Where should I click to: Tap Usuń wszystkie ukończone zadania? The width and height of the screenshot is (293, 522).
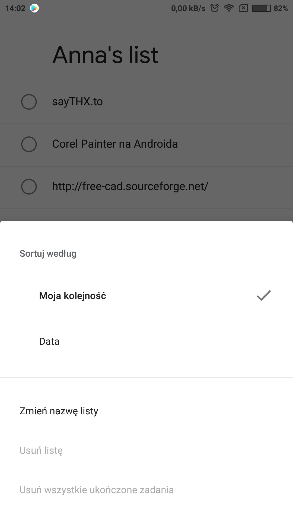click(146, 490)
